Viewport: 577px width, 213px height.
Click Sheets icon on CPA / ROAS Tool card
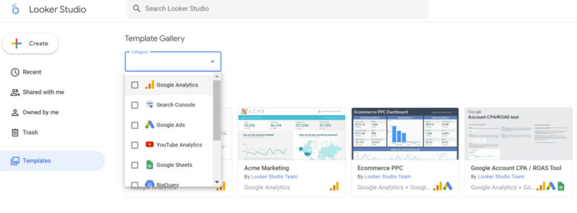tap(561, 187)
